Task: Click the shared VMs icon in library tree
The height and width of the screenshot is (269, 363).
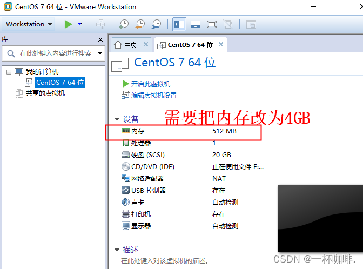Action: click(19, 93)
